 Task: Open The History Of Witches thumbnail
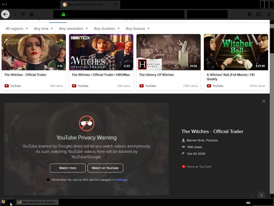[x=169, y=52]
